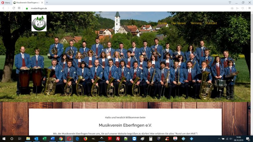Open the Opera Menü button

pos(6,3)
